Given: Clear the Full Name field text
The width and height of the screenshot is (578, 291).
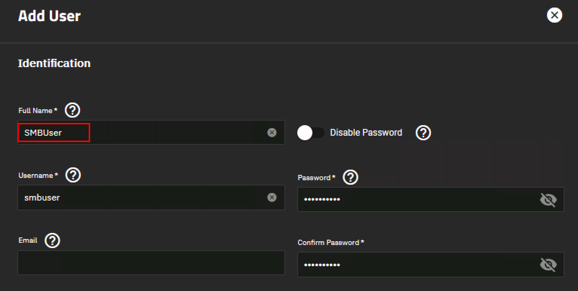Looking at the screenshot, I should coord(272,133).
